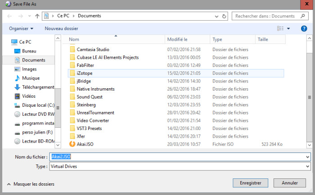
Task: Select 'Documents' in the navigation pane
Action: coord(34,60)
